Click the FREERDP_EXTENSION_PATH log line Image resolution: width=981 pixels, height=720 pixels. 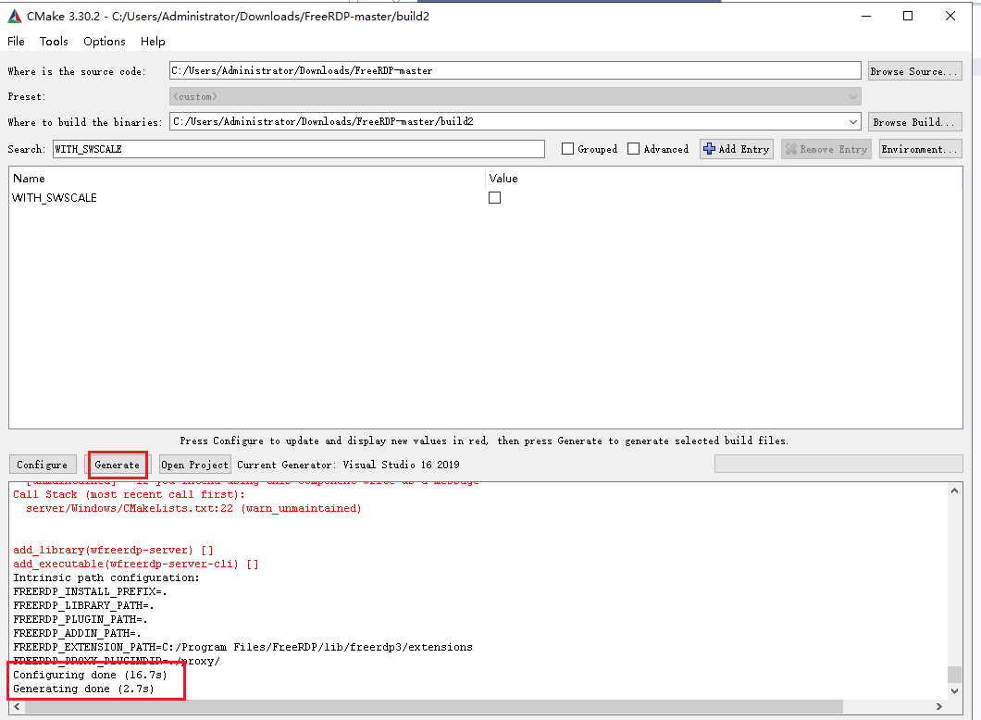click(242, 648)
